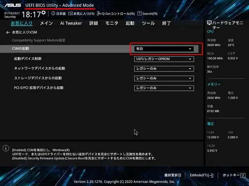The width and height of the screenshot is (249, 186).
Task: Open ツール tab
Action: coord(148,23)
